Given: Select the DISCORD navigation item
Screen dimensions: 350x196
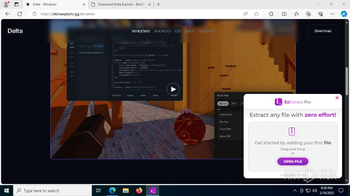Looking at the screenshot, I should (x=206, y=31).
